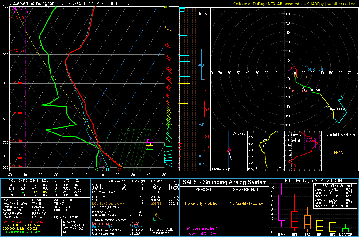
Task: Click the red EF3 box plot
Action: (x=295, y=213)
